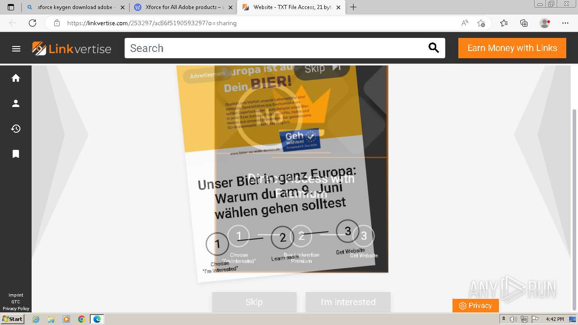Open the Windows Start menu
The image size is (578, 325).
[13, 319]
